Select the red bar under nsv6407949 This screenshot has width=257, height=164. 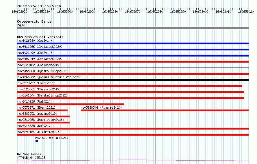click(133, 62)
